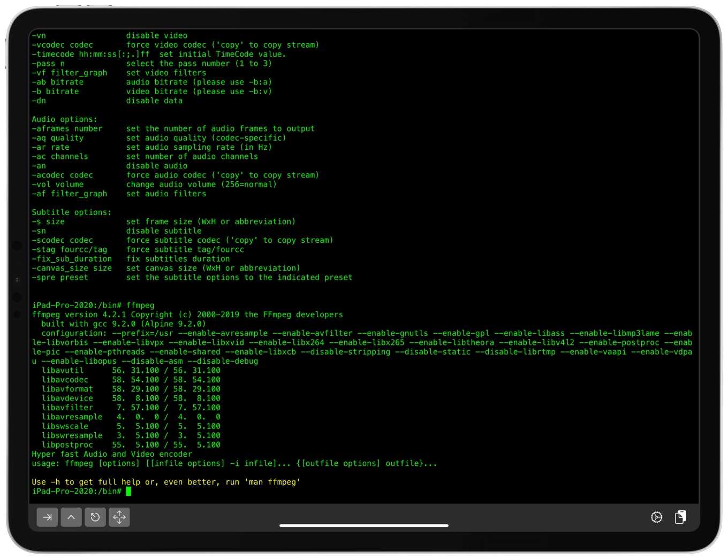The image size is (728, 560).
Task: Tap the four-way arrow keys button
Action: coord(119,517)
